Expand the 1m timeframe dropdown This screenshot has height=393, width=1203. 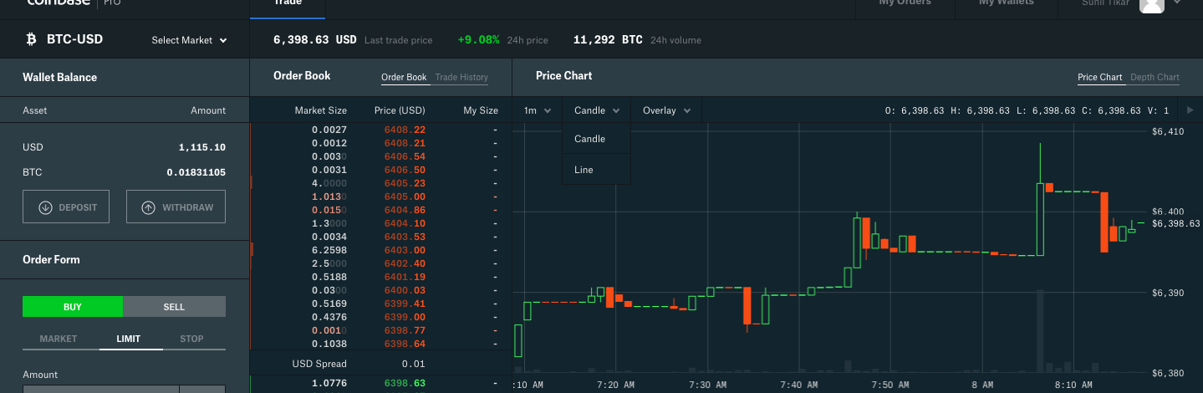coord(538,110)
